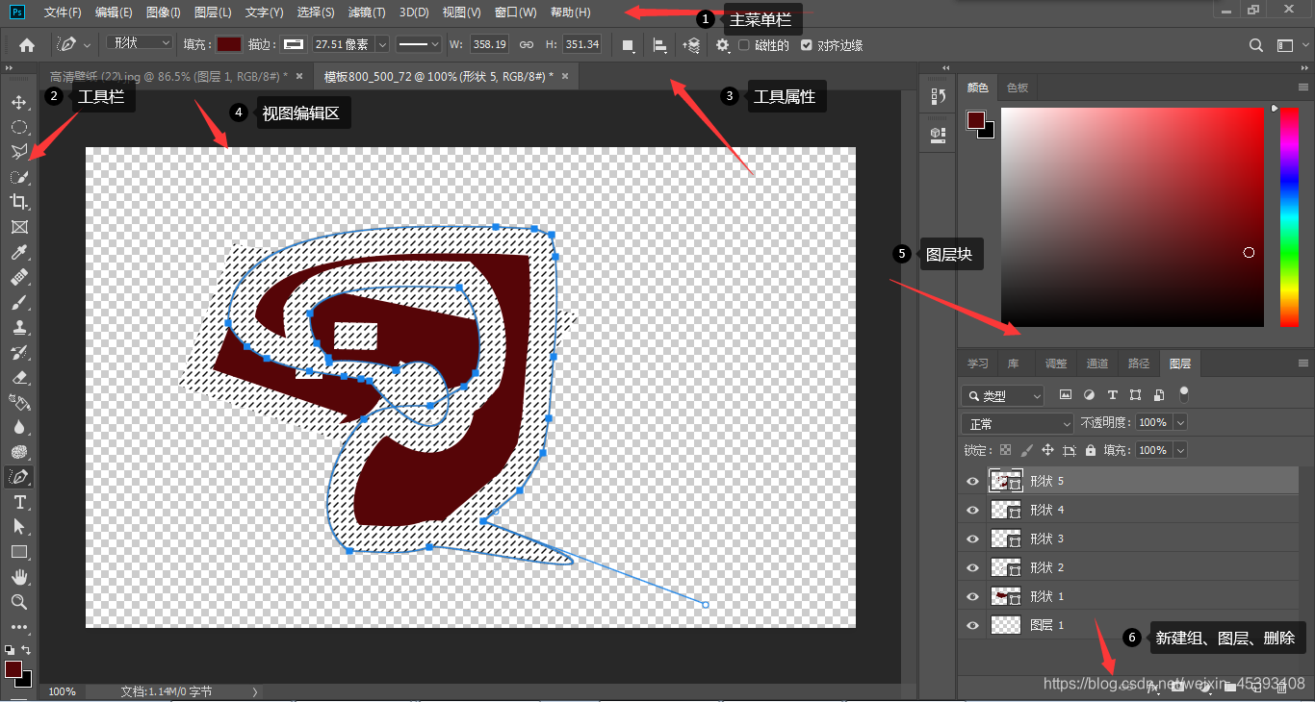The width and height of the screenshot is (1315, 702).
Task: Select the Zoom tool
Action: (x=18, y=602)
